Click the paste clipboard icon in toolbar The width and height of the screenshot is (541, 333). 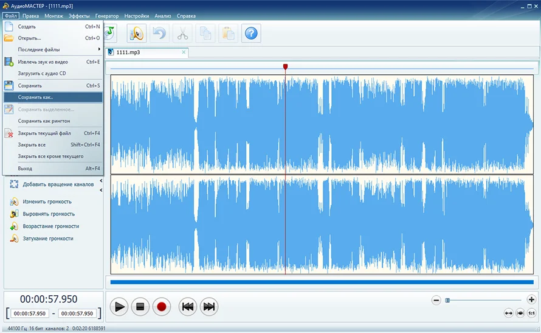tap(229, 33)
